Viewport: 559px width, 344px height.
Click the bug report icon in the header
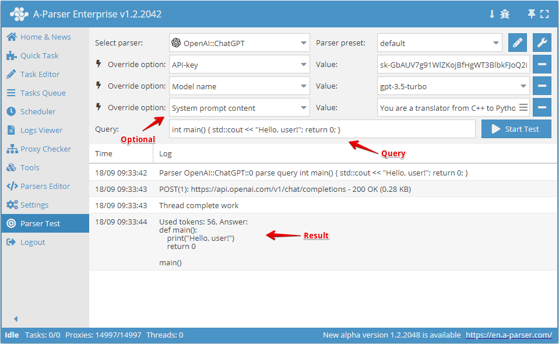coord(505,13)
